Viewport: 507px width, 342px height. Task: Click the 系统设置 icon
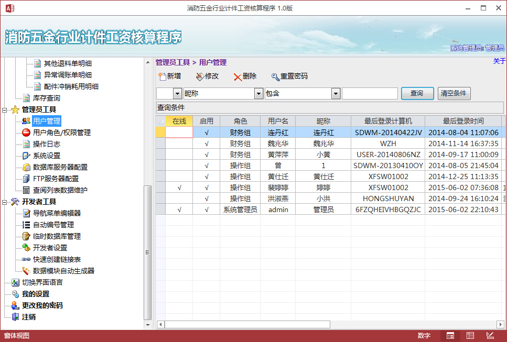coord(26,156)
